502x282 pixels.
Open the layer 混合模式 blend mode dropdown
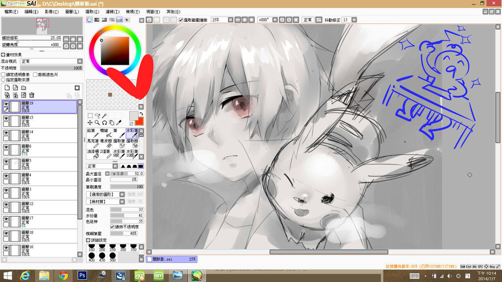click(x=51, y=61)
